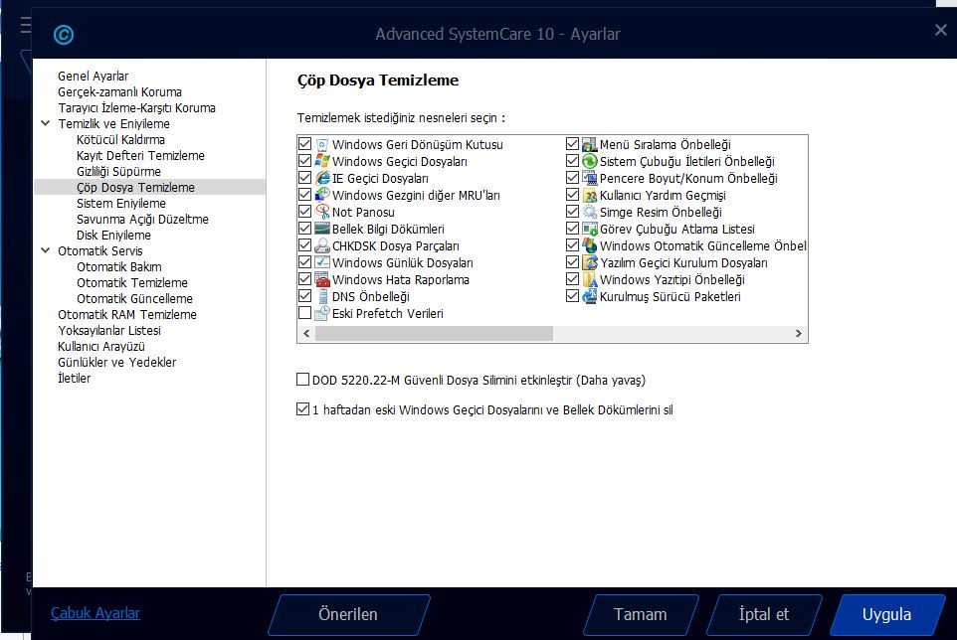Screen dimensions: 957x640
Task: Close the Ayarlar settings dialog
Action: pyautogui.click(x=940, y=30)
